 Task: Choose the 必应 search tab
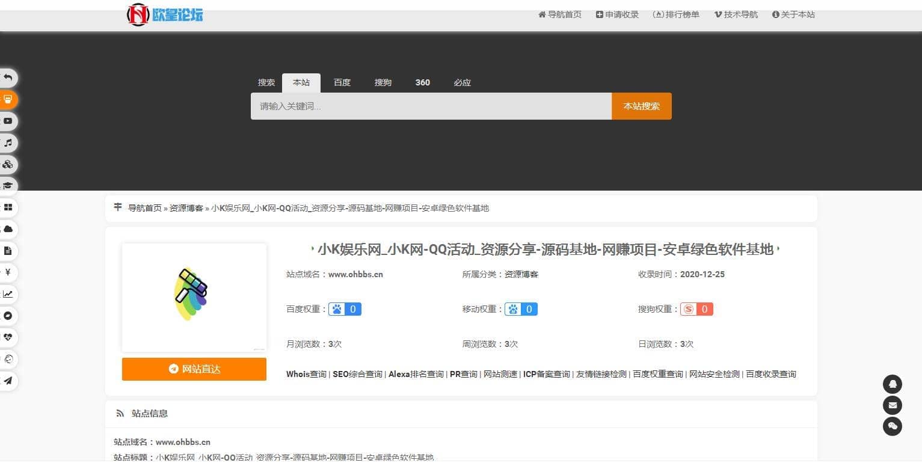coord(462,82)
